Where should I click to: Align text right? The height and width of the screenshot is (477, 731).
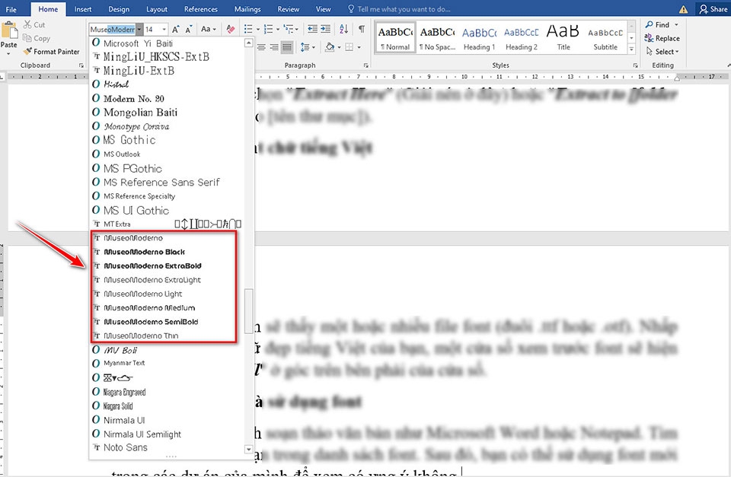(274, 47)
